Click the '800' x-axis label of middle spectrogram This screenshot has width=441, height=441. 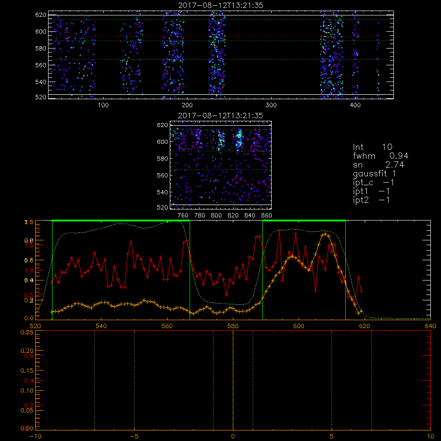tap(216, 216)
